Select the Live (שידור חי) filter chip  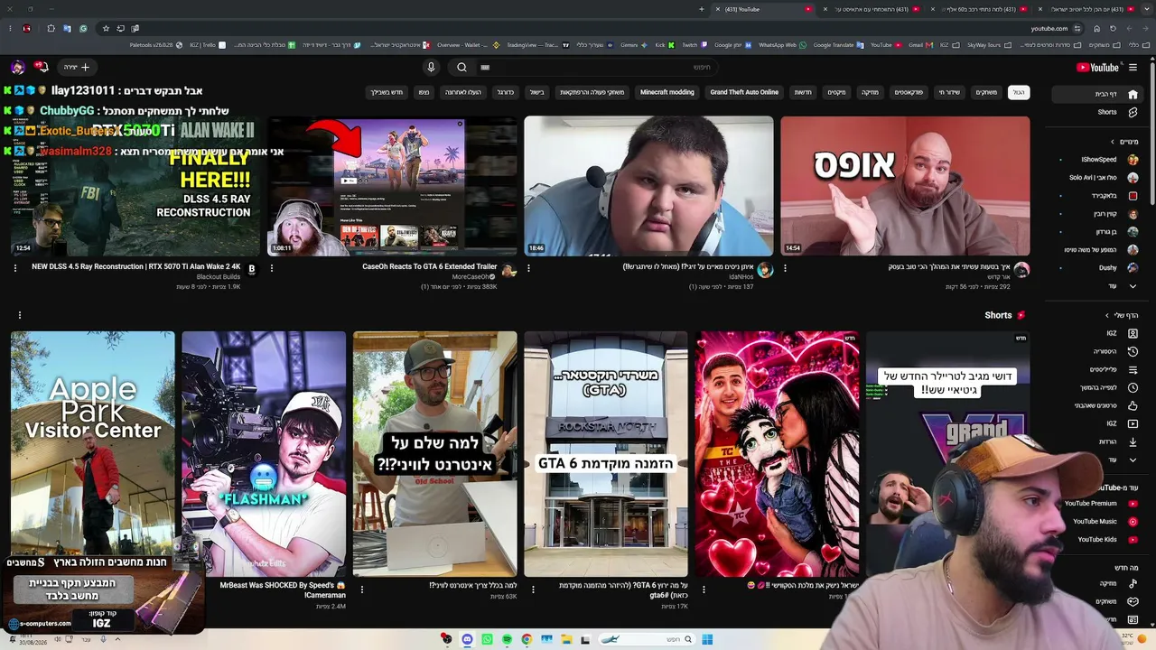pos(949,92)
